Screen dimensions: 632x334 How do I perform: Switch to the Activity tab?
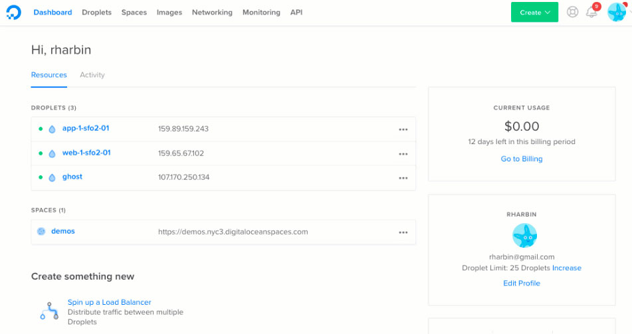tap(92, 75)
